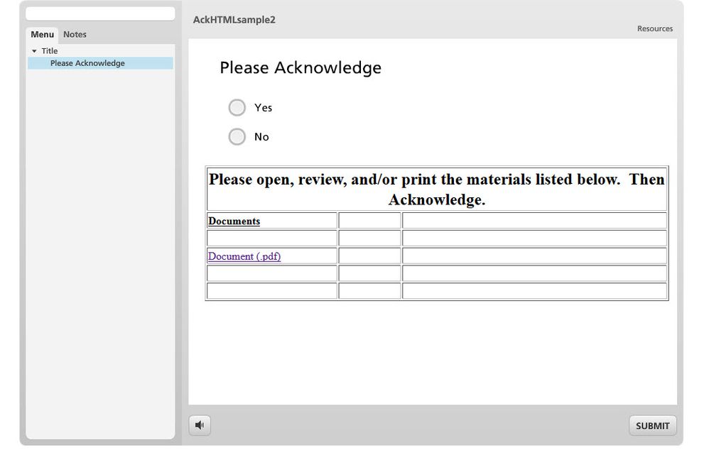Click the No option label text
This screenshot has height=455, width=709.
tap(261, 137)
